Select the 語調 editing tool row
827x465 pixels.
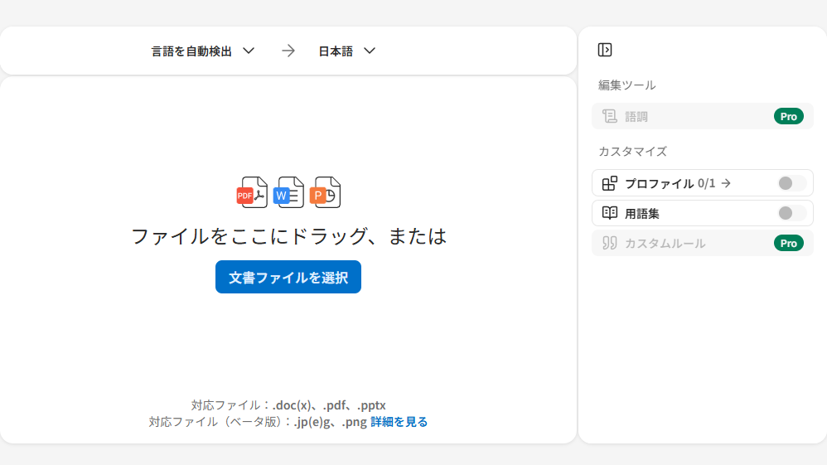(703, 116)
